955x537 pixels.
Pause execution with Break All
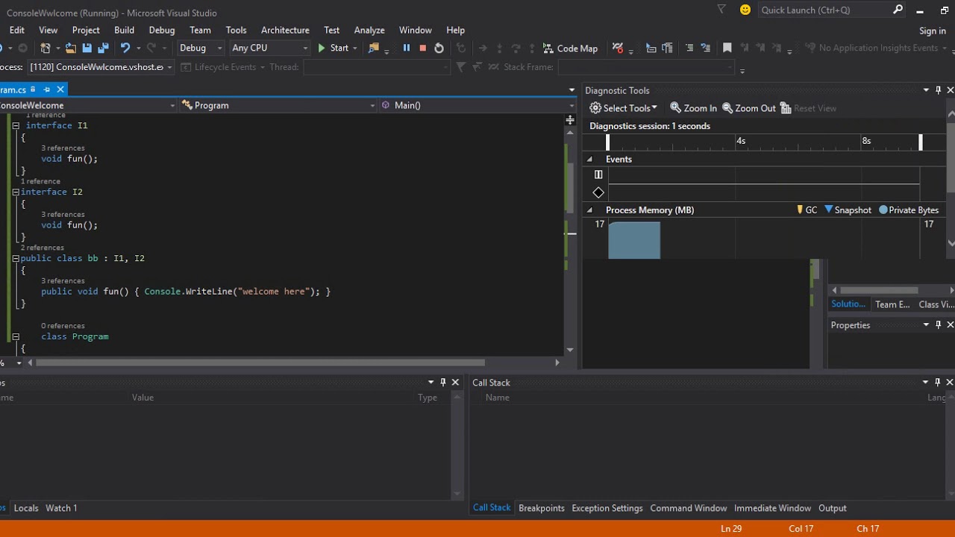407,48
